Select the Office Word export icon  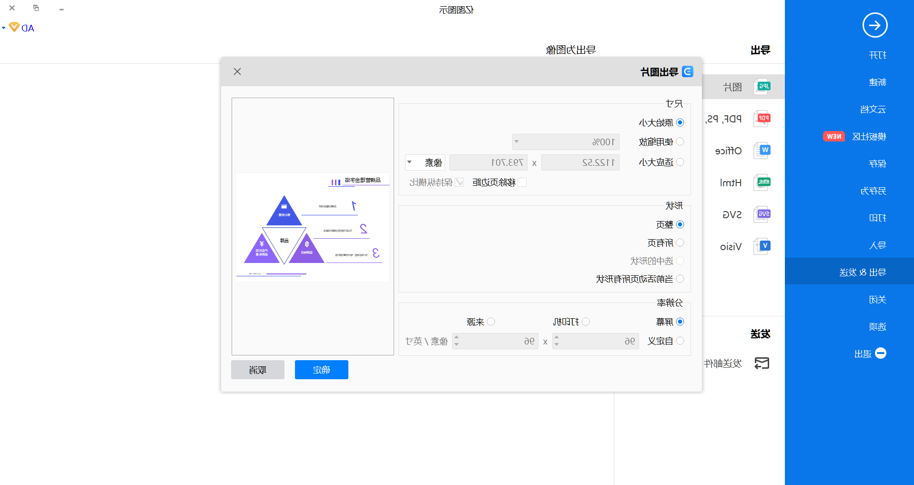pos(762,150)
